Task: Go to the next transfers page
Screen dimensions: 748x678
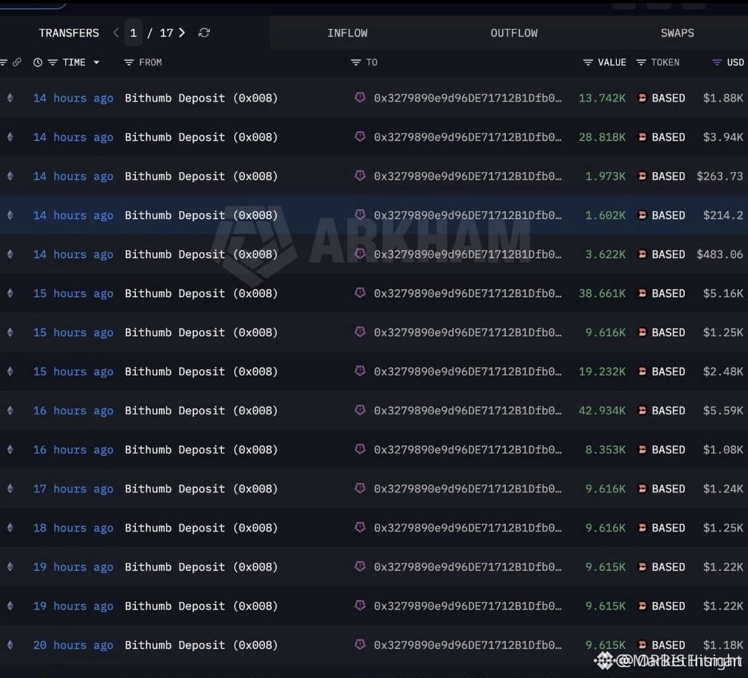Action: (x=182, y=33)
